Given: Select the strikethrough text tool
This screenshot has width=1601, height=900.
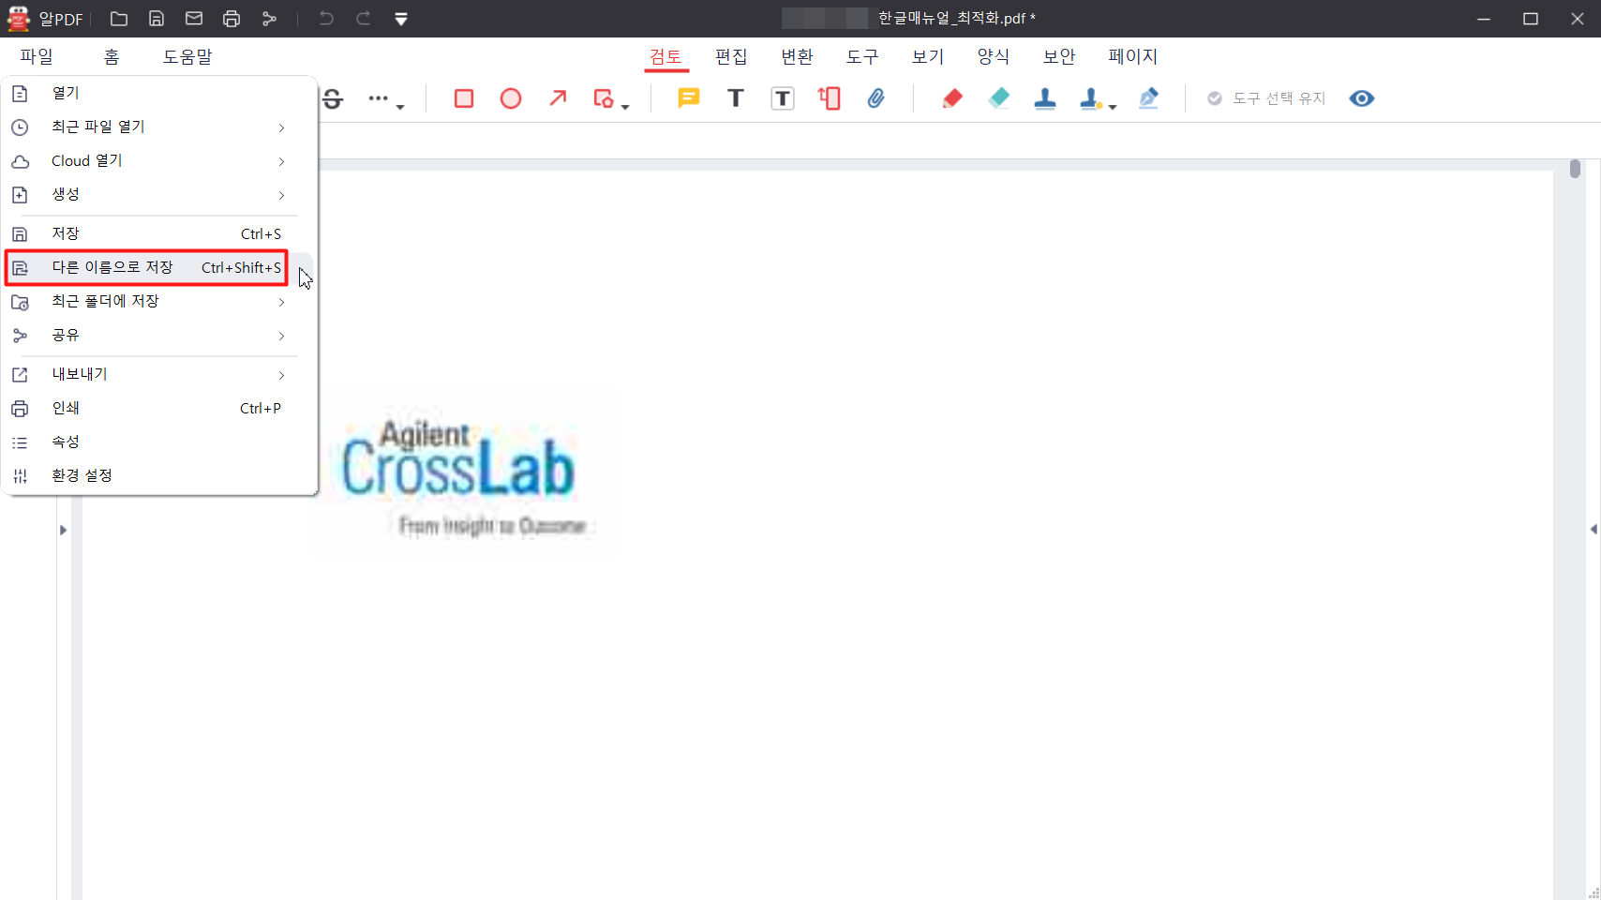Looking at the screenshot, I should (333, 98).
